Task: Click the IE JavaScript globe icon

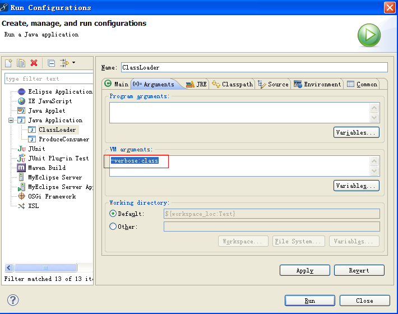Action: pyautogui.click(x=21, y=101)
